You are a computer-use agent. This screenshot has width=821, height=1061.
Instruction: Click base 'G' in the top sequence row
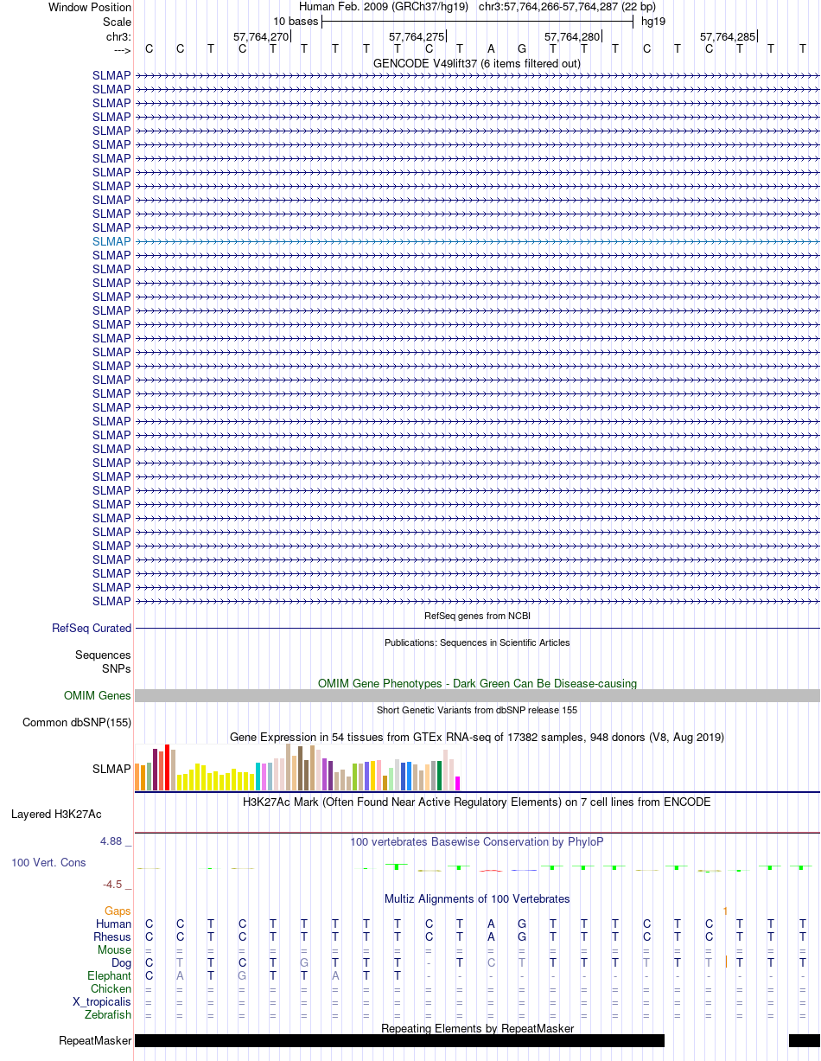(522, 49)
